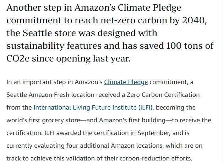This screenshot has width=223, height=164.
Task: Open the International Living Future Institute (ILFI) link
Action: point(93,107)
